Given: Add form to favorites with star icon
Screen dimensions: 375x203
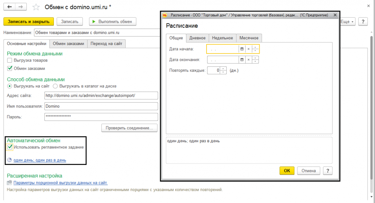Looking at the screenshot, I should pyautogui.click(x=36, y=7).
